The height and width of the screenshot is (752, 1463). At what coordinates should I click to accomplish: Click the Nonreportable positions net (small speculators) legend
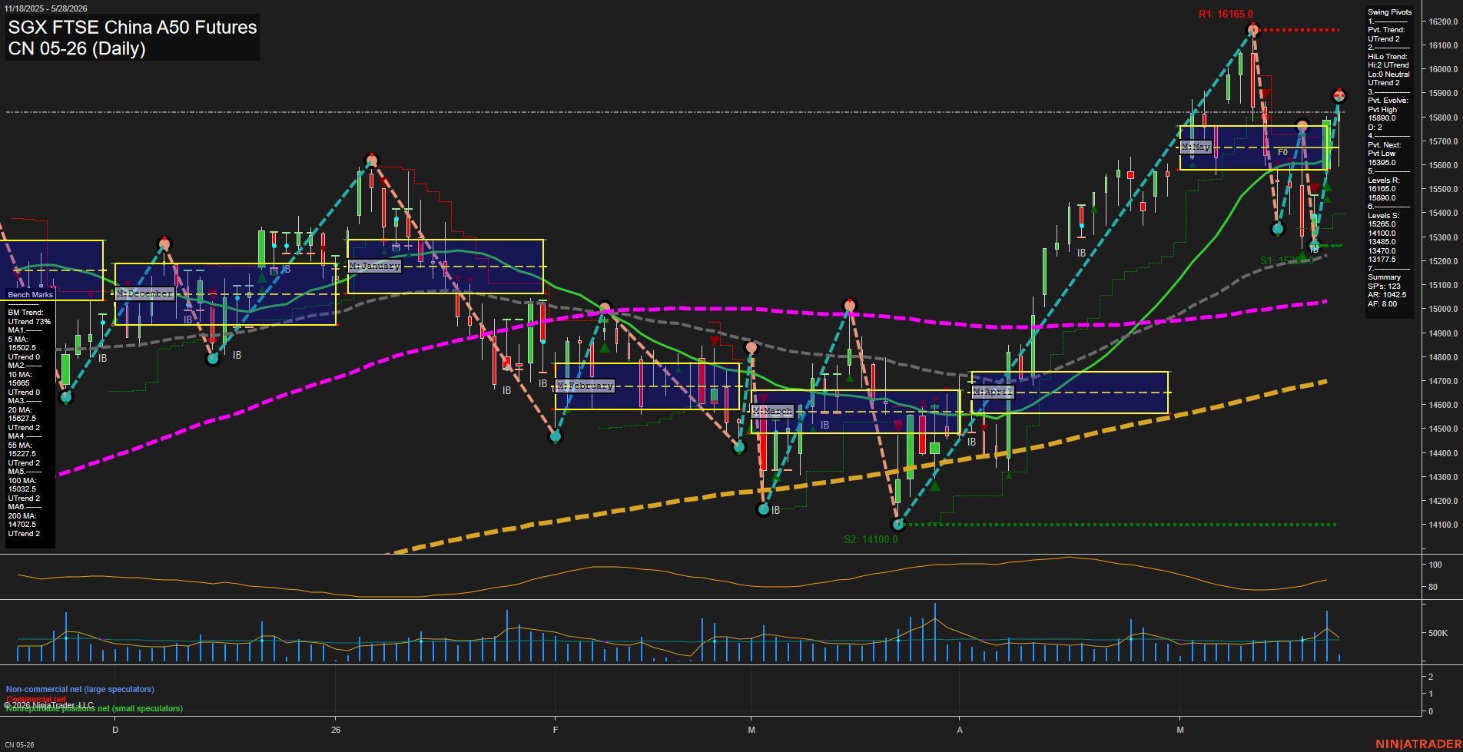(94, 709)
